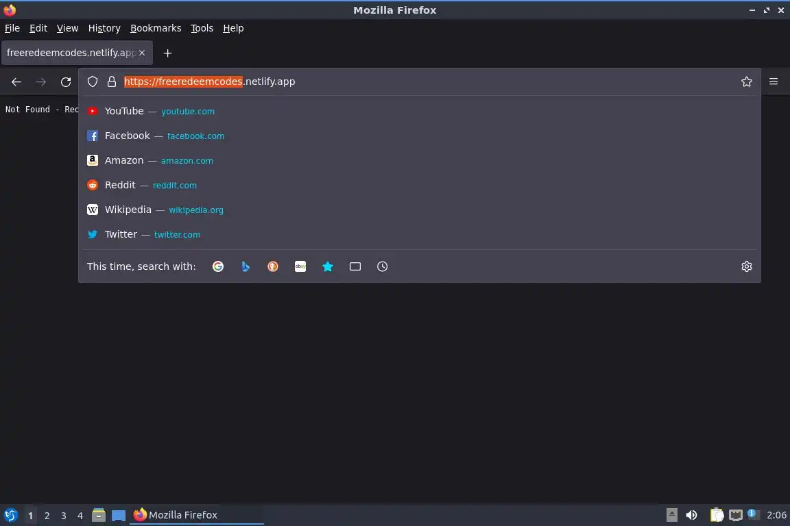
Task: Open the File menu
Action: 12,28
